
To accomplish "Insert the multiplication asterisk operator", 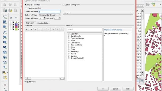I will 44,29.
